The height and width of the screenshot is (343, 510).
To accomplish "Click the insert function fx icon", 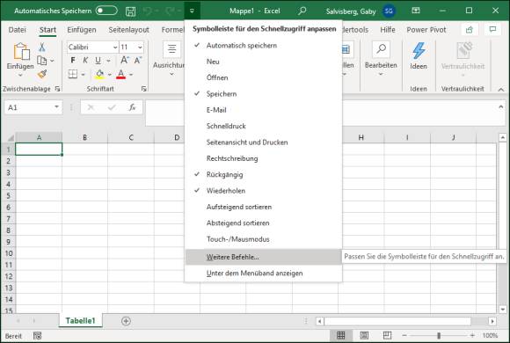I will pos(132,107).
